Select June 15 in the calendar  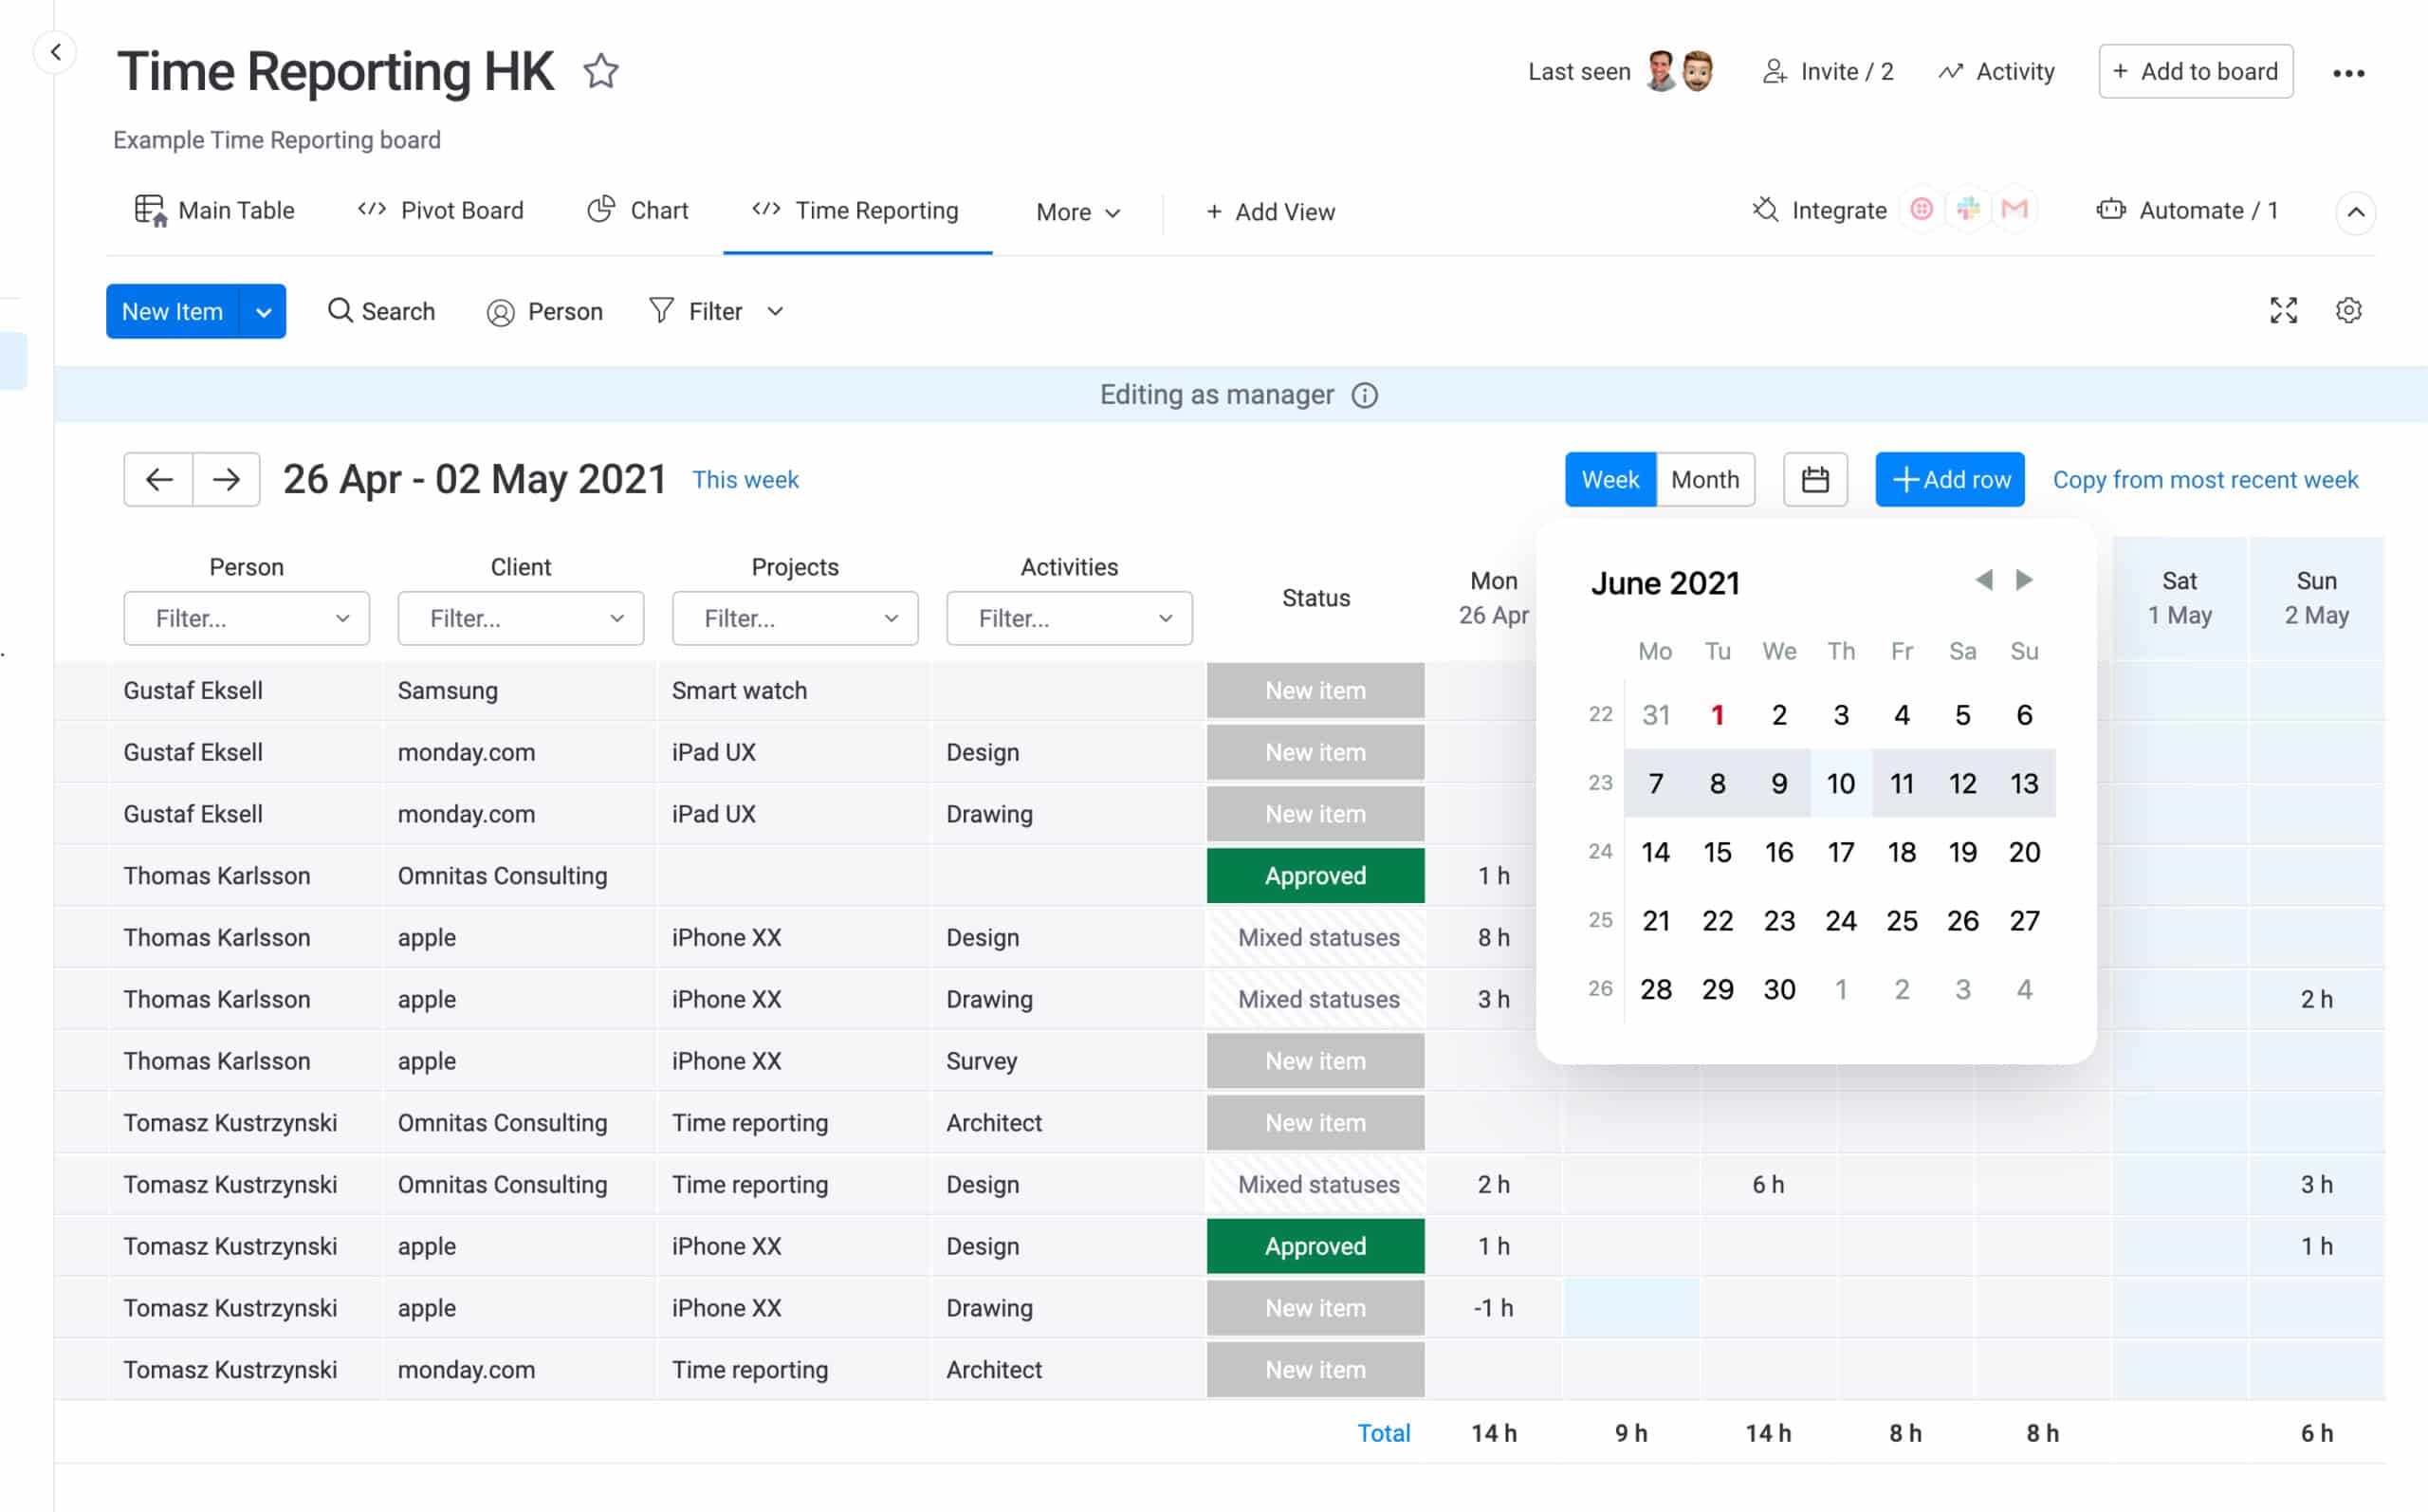coord(1718,853)
